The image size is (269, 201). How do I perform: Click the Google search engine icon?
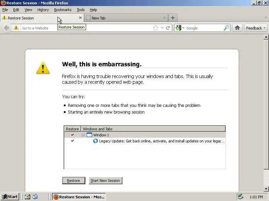click(x=179, y=28)
